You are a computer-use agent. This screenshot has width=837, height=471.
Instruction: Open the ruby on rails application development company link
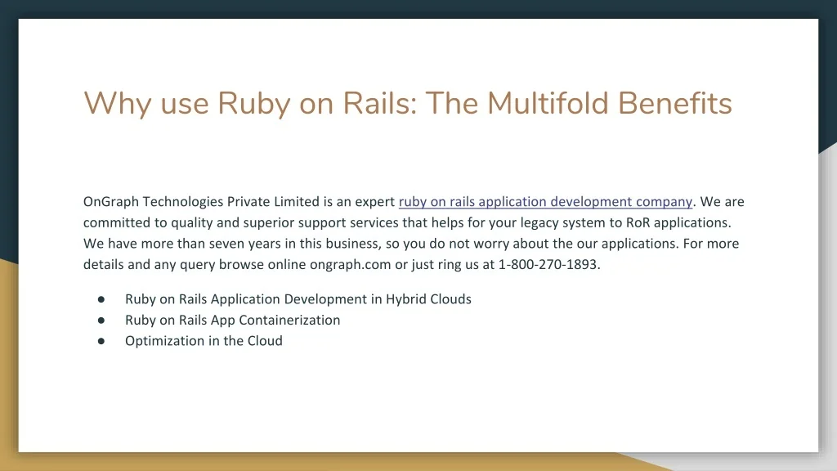pyautogui.click(x=545, y=202)
